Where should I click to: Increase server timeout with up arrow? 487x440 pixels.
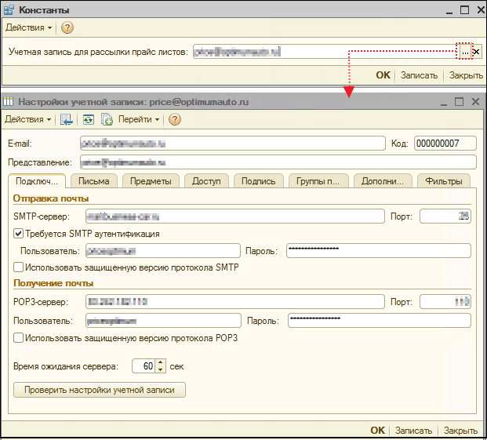(160, 362)
